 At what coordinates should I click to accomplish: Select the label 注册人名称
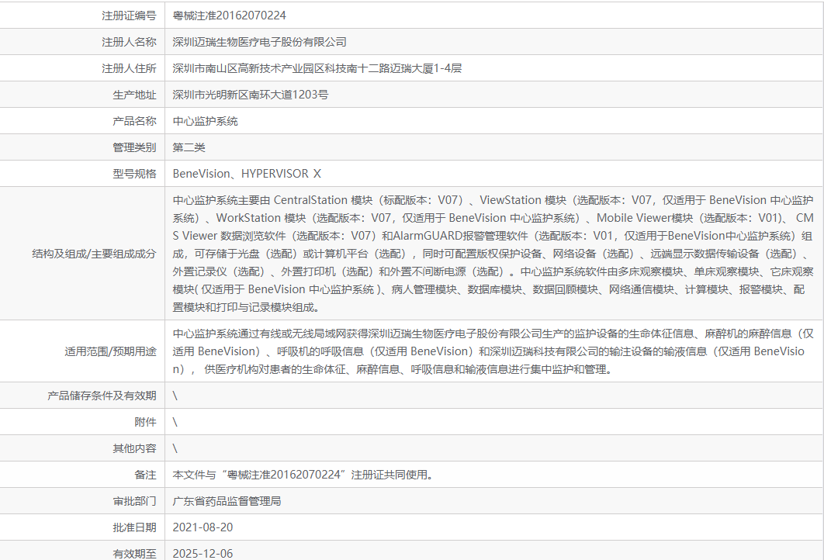click(129, 42)
